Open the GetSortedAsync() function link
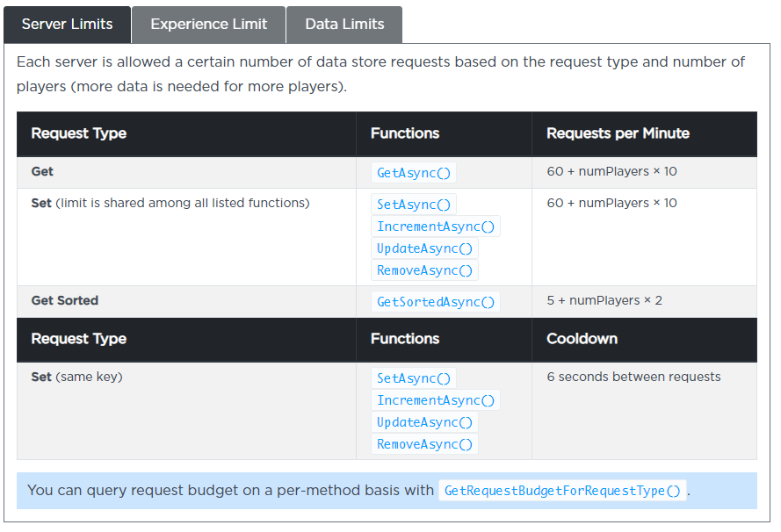This screenshot has width=781, height=532. 436,302
